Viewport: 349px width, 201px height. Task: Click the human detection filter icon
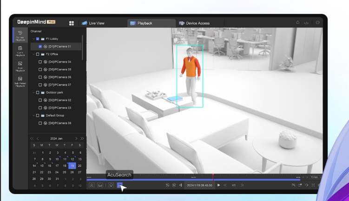point(91,185)
